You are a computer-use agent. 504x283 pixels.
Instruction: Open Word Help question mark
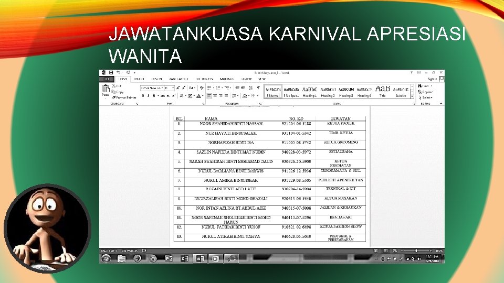coord(412,72)
